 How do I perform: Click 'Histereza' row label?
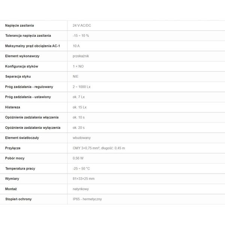(x=13, y=107)
